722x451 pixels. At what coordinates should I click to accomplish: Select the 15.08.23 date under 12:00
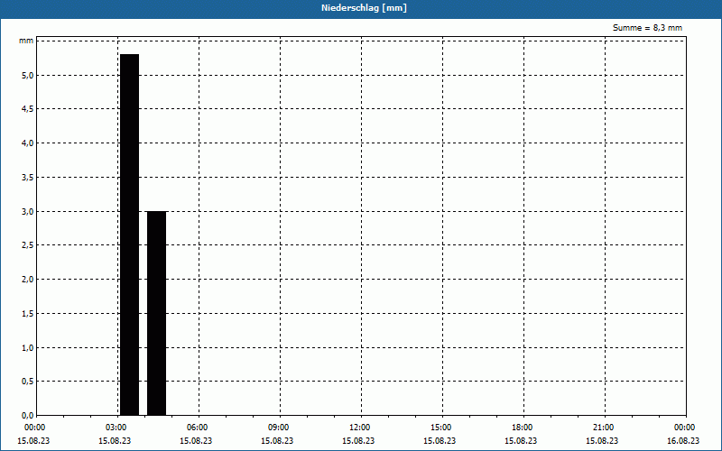[x=358, y=441]
